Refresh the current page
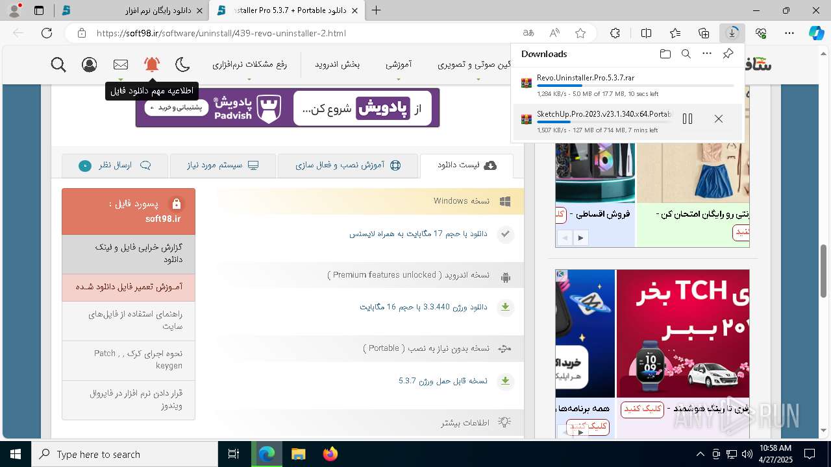This screenshot has width=831, height=467. pos(47,33)
